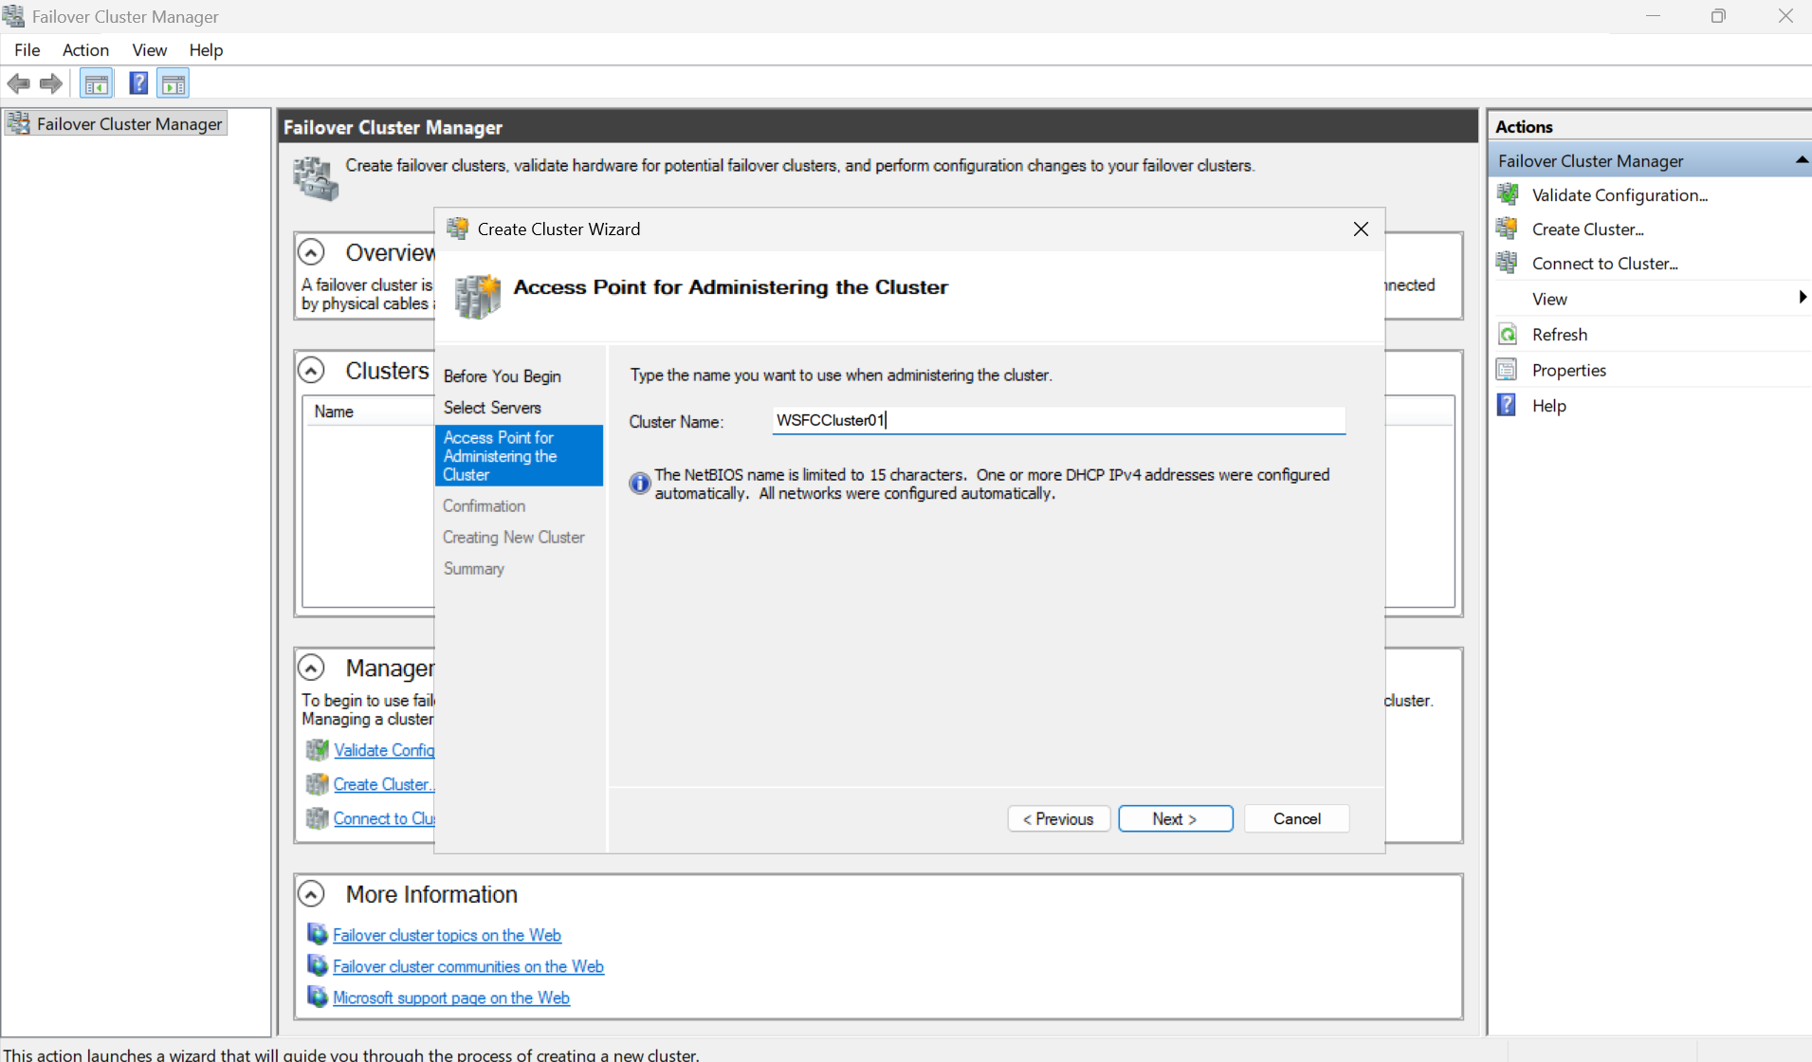Click the Forward arrow toolbar icon

(x=51, y=83)
